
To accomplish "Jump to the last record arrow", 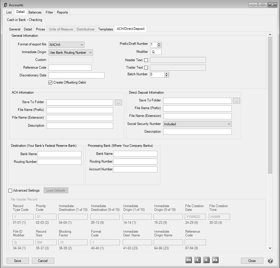I will click(x=215, y=260).
